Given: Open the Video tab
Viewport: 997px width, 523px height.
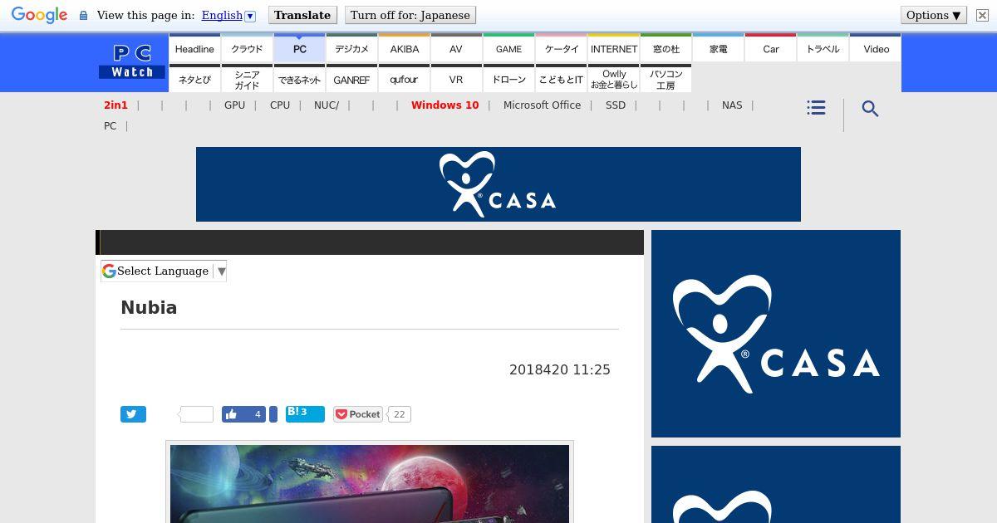Looking at the screenshot, I should tap(876, 49).
